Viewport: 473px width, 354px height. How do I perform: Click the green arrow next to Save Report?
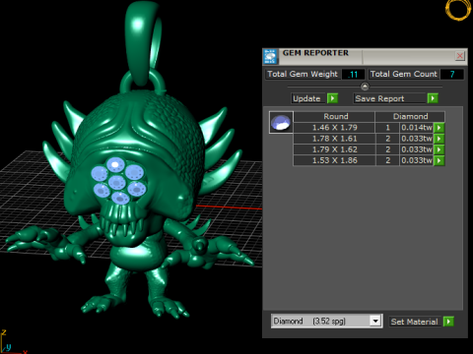(433, 98)
